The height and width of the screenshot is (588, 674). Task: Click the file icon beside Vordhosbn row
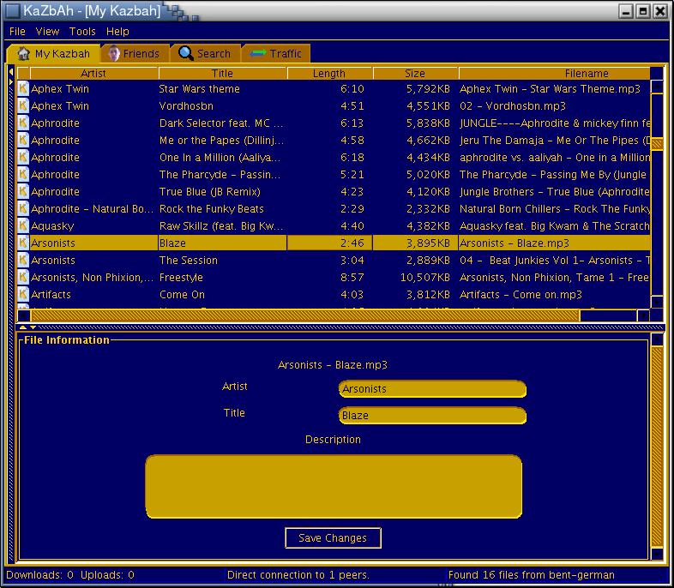point(23,105)
